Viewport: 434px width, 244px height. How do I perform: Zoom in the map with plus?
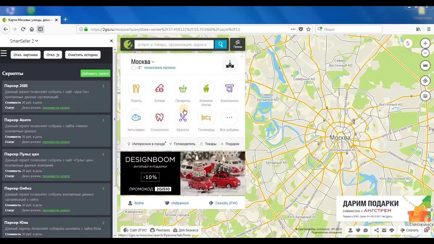[425, 43]
